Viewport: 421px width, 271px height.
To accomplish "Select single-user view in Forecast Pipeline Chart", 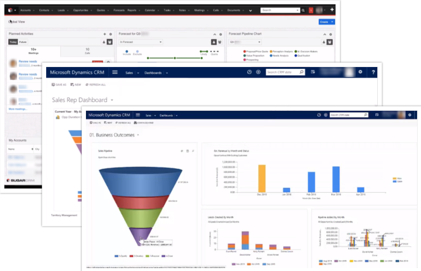I will coord(324,42).
